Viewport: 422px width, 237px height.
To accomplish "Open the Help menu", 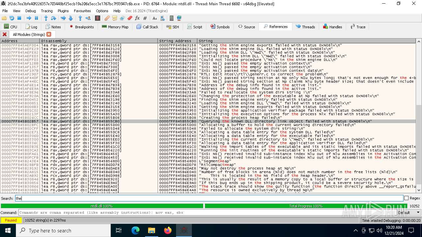I will [117, 11].
